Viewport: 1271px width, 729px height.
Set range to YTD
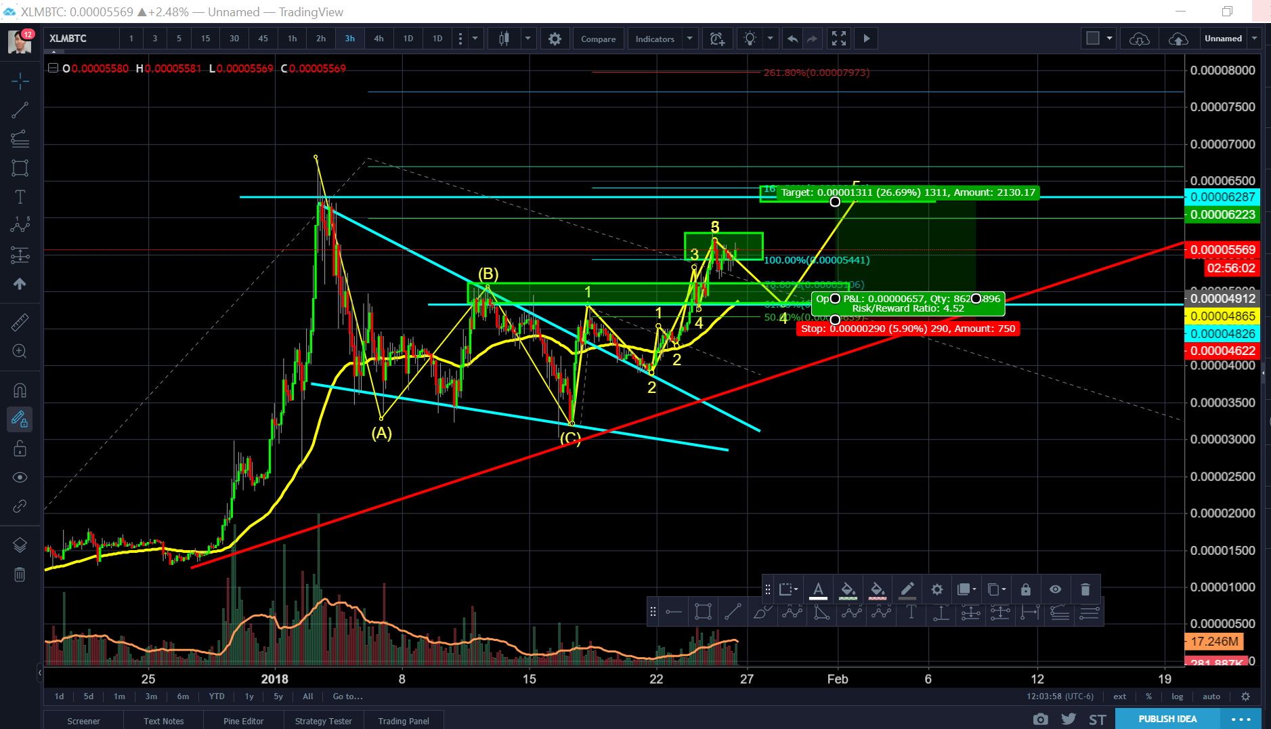pyautogui.click(x=217, y=696)
